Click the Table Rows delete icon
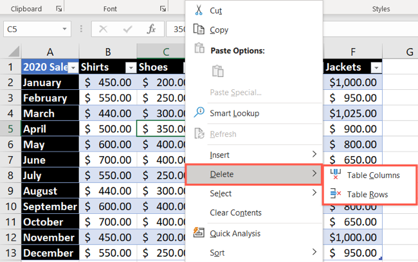The width and height of the screenshot is (418, 262). 335,193
